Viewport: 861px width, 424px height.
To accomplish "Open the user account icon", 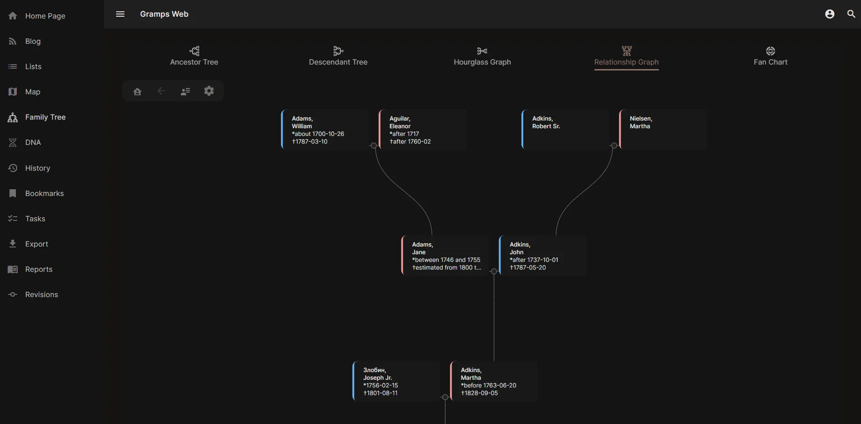I will (829, 14).
